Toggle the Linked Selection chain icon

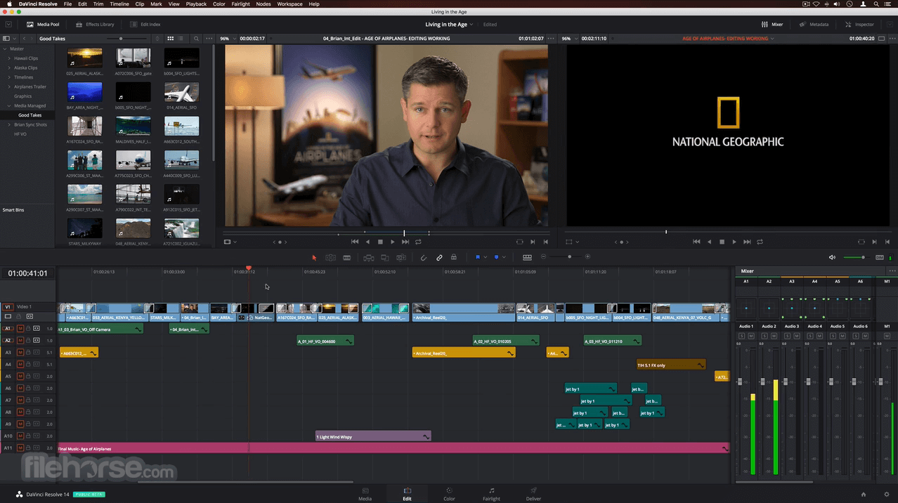(439, 258)
